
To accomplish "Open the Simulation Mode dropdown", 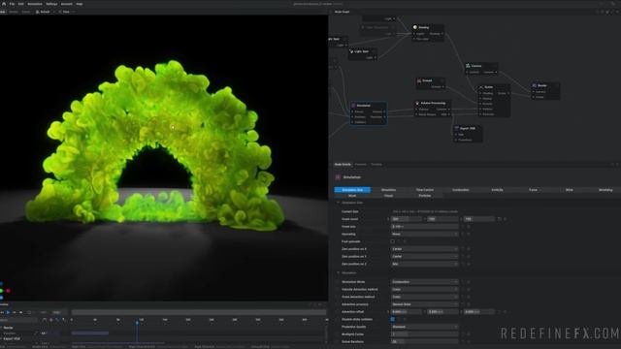I will pyautogui.click(x=424, y=282).
